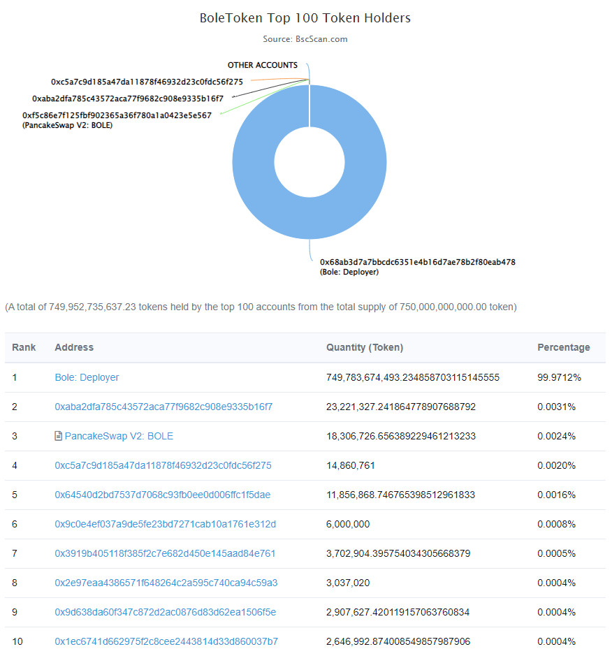Click quantity 2,907,627.420119157063760834
The width and height of the screenshot is (612, 656).
tap(398, 612)
